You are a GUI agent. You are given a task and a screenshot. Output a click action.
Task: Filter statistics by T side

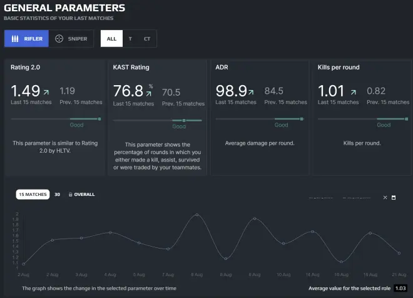pyautogui.click(x=130, y=39)
